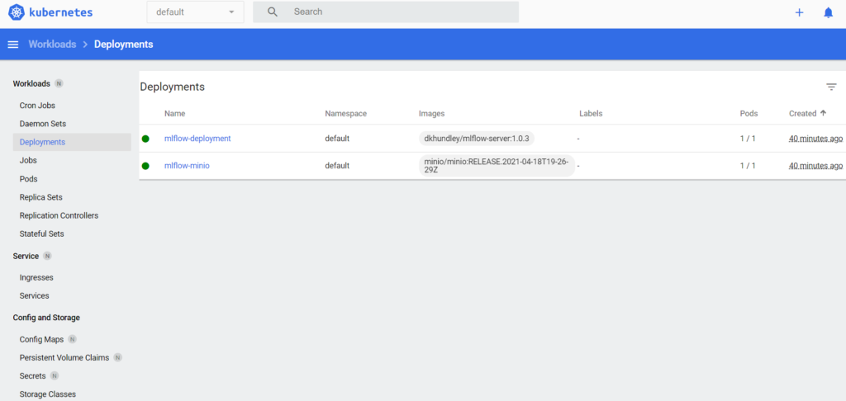Sort by the Created column header
Image resolution: width=846 pixels, height=401 pixels.
coord(802,114)
